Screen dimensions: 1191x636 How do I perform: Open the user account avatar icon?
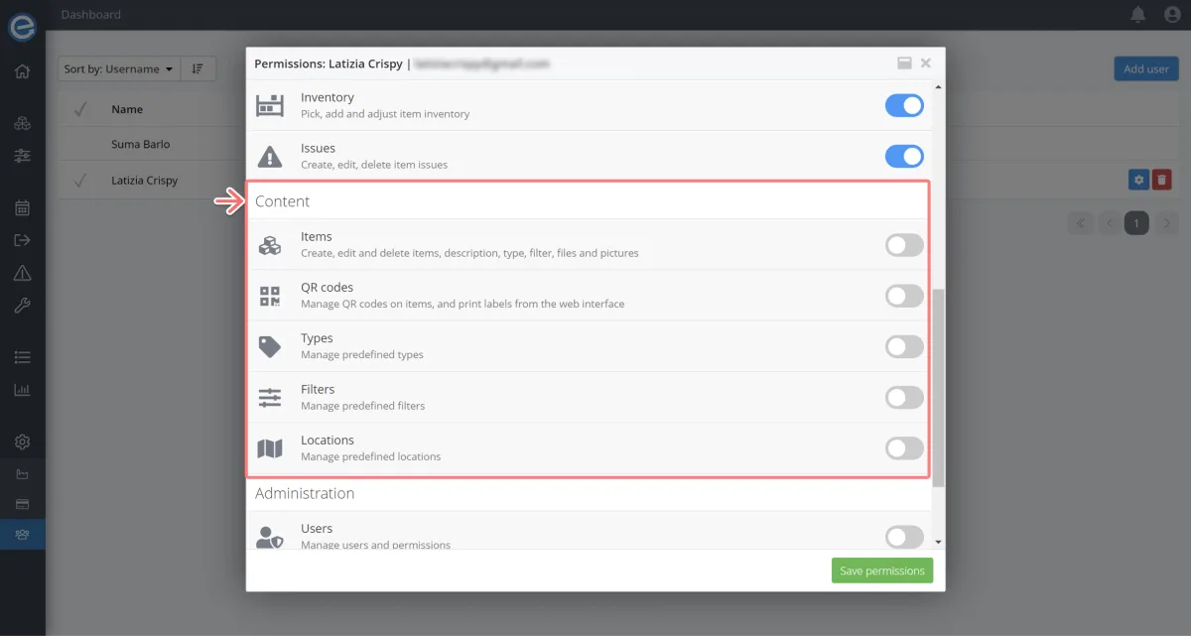click(x=1171, y=15)
